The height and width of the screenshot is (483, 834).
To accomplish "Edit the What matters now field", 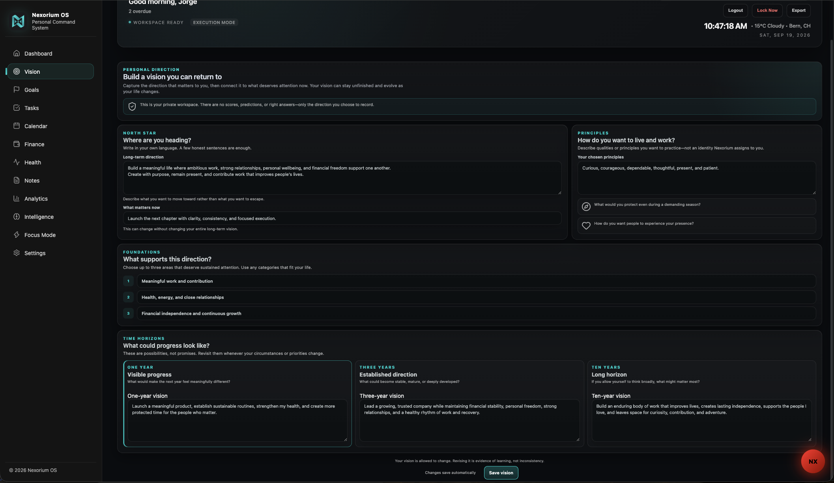I will click(x=342, y=218).
